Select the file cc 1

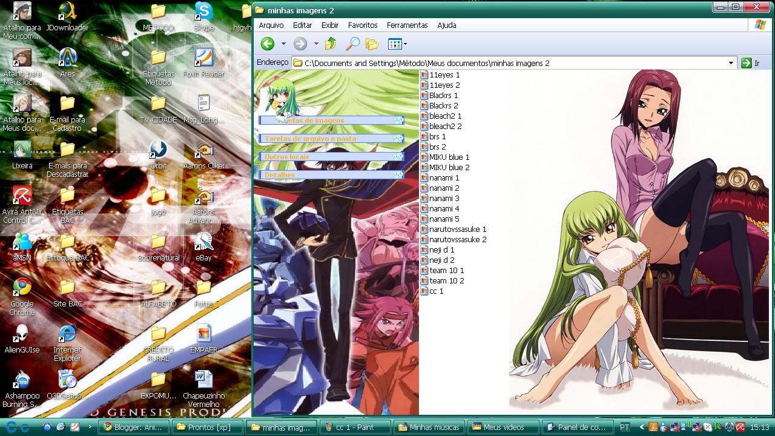pyautogui.click(x=432, y=291)
